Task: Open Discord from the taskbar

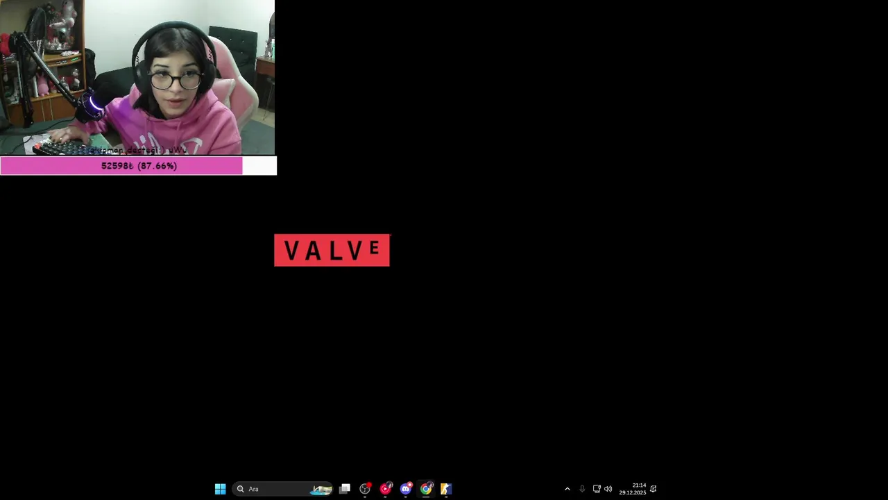Action: [406, 489]
